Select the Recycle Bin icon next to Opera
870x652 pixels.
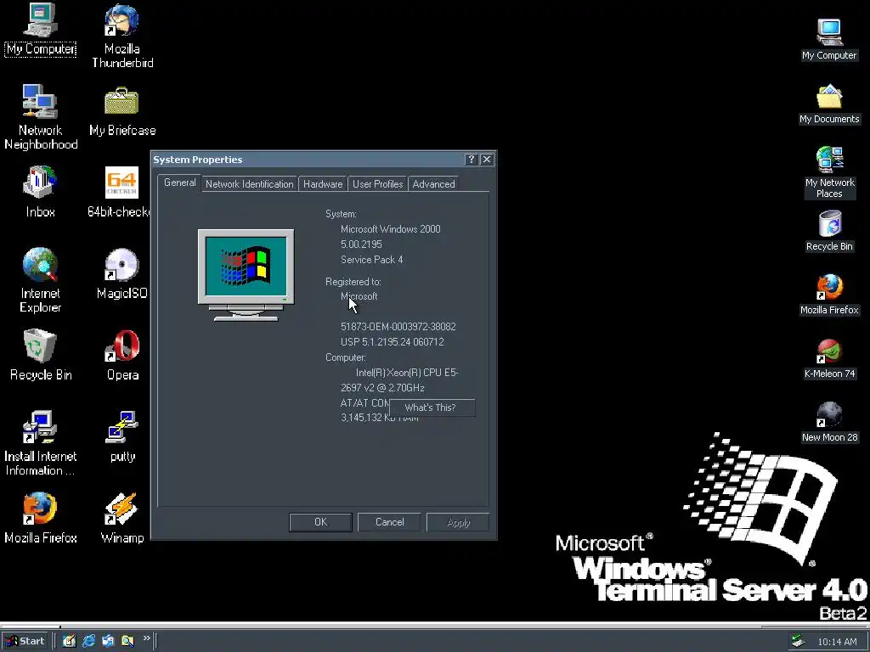pos(41,355)
